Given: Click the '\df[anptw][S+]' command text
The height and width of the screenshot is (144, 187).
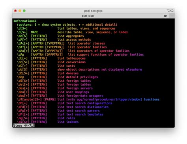Looking at the screenshot, I should click(x=29, y=99).
